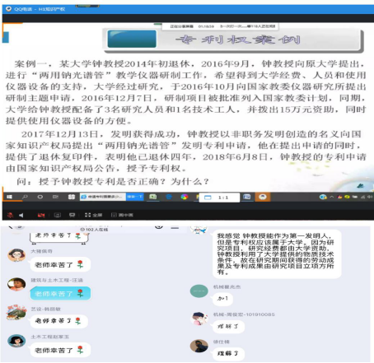Viewport: 374px width, 363px height.
Task: Click the taskbar search magnifier icon
Action: [x=25, y=197]
